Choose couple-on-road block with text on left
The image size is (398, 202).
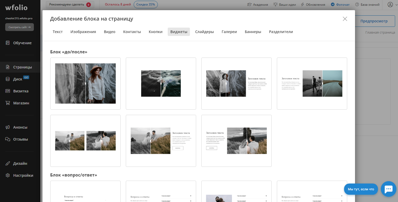tap(312, 84)
